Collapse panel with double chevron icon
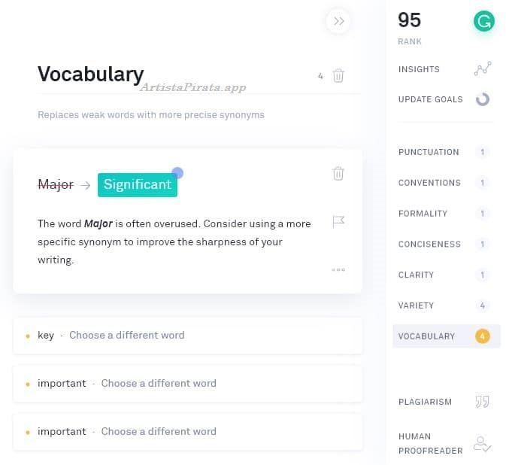This screenshot has width=506, height=465. 338,21
